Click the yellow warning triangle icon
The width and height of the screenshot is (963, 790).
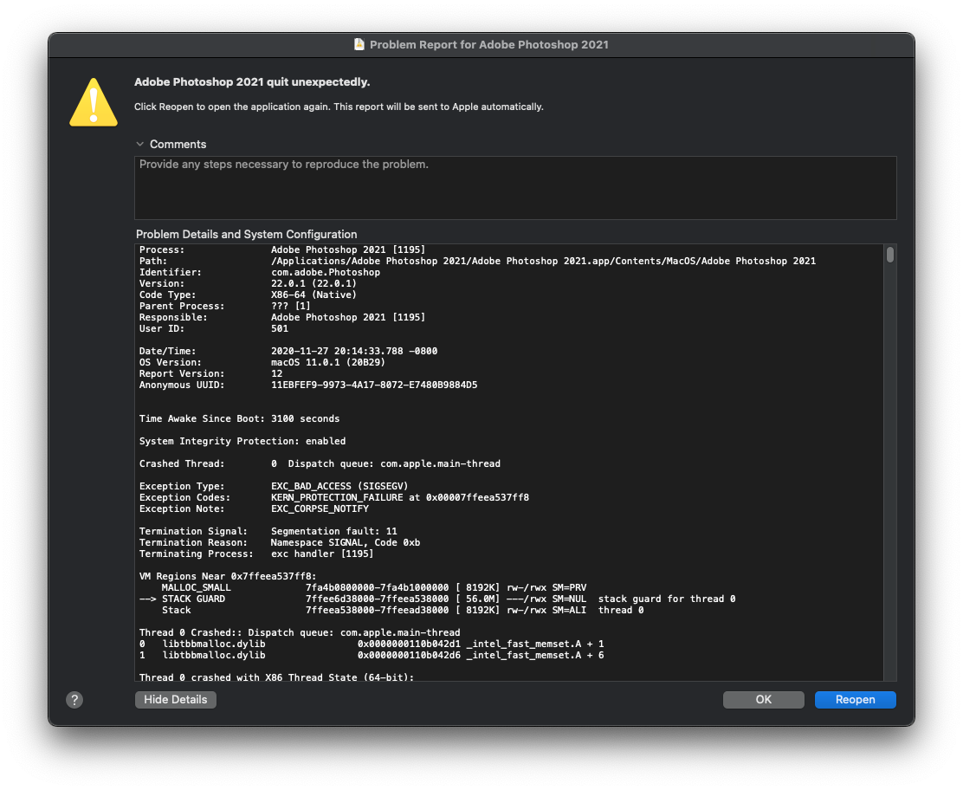click(94, 102)
